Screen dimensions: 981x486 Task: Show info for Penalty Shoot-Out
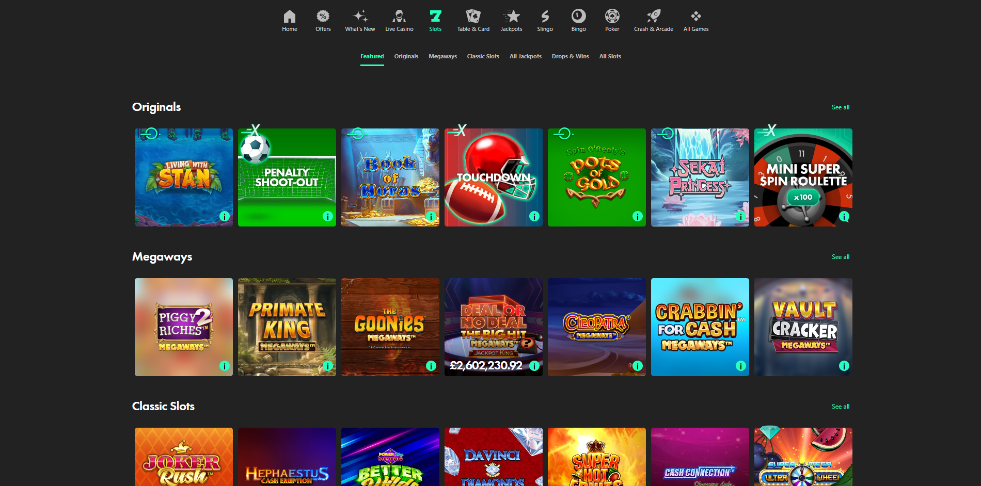point(328,216)
